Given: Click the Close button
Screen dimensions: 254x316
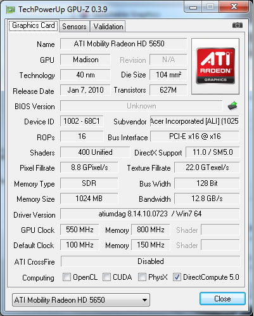Looking at the screenshot, I should pyautogui.click(x=222, y=299).
